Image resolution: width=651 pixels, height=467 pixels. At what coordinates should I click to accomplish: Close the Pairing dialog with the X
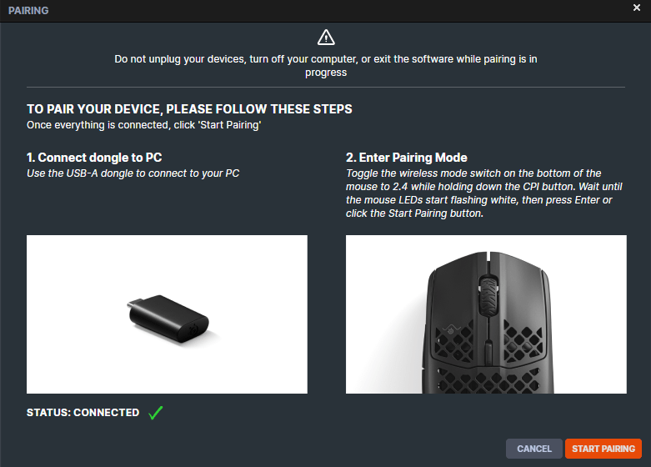click(x=637, y=8)
